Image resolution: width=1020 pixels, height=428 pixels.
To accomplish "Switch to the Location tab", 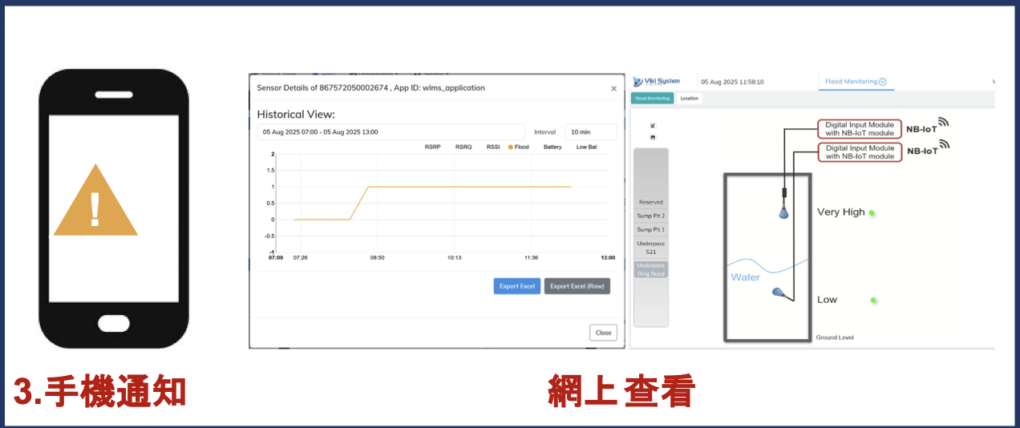I will pyautogui.click(x=689, y=99).
